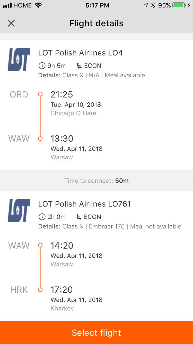Select the 21:25 departure time
This screenshot has height=344, width=193.
pyautogui.click(x=62, y=95)
